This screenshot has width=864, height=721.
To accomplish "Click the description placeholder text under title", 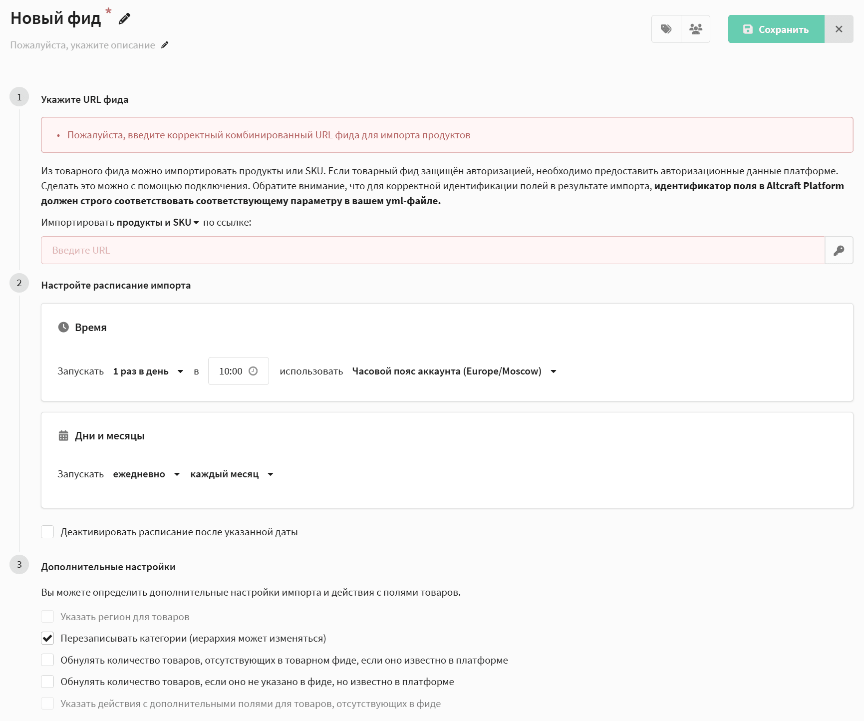I will pyautogui.click(x=82, y=45).
